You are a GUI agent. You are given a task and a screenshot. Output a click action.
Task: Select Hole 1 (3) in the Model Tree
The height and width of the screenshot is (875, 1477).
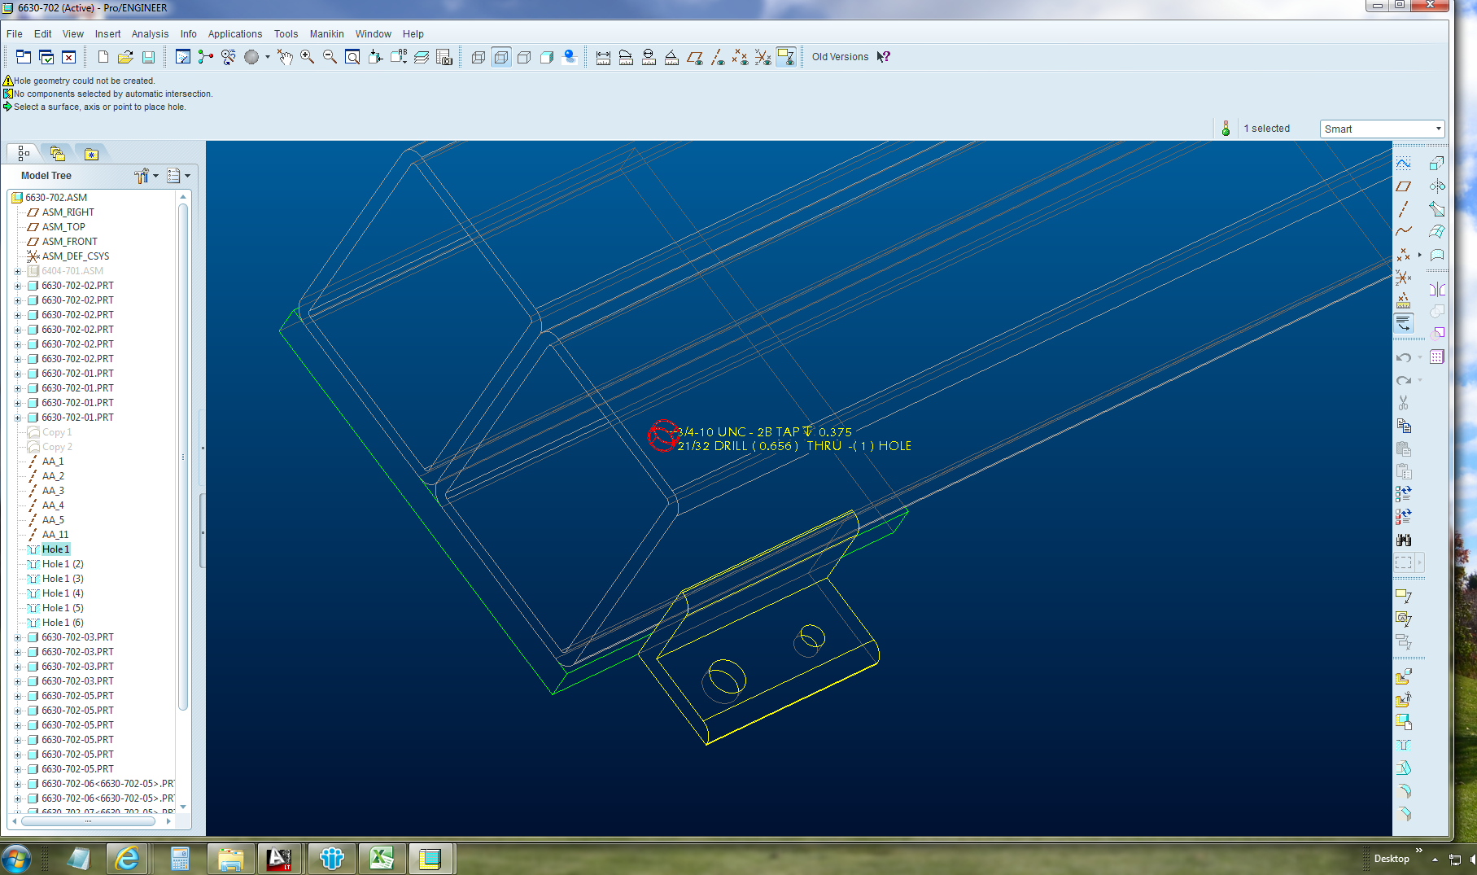63,579
